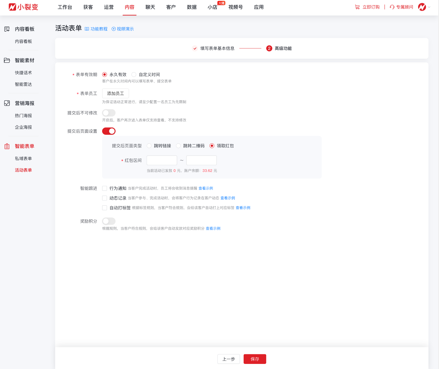Open 查看示例 beside 动态记录
This screenshot has width=439, height=369.
(x=228, y=198)
